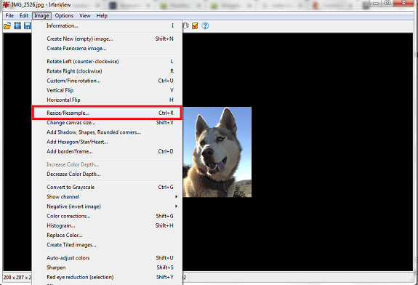Open the Help menu
Image resolution: width=418 pixels, height=285 pixels.
[x=102, y=16]
